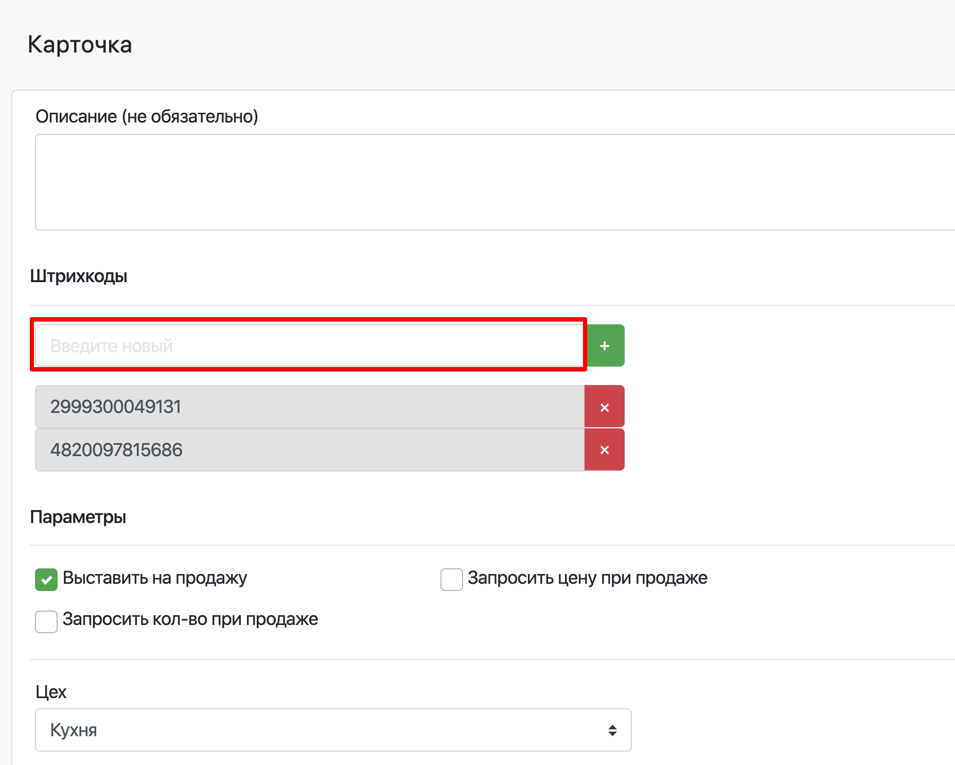Select the 2999300049131 barcode field
This screenshot has width=955, height=765.
coord(309,407)
